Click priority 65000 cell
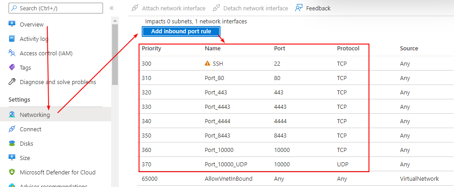This screenshot has width=454, height=187. point(150,179)
